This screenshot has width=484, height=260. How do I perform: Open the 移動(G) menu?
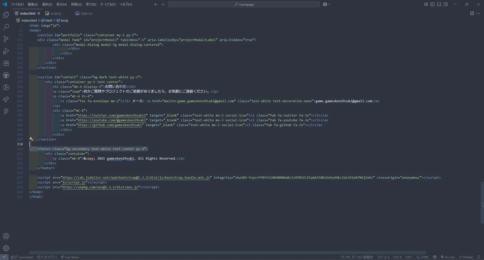[76, 4]
